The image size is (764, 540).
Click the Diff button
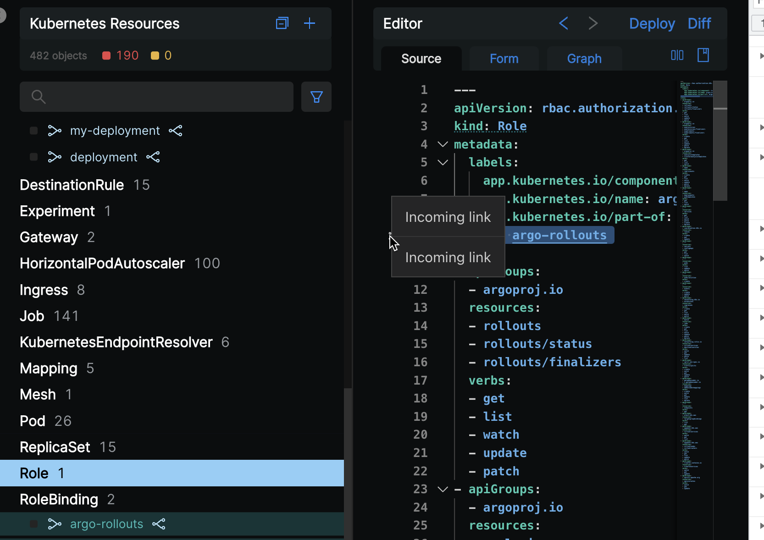(x=699, y=23)
